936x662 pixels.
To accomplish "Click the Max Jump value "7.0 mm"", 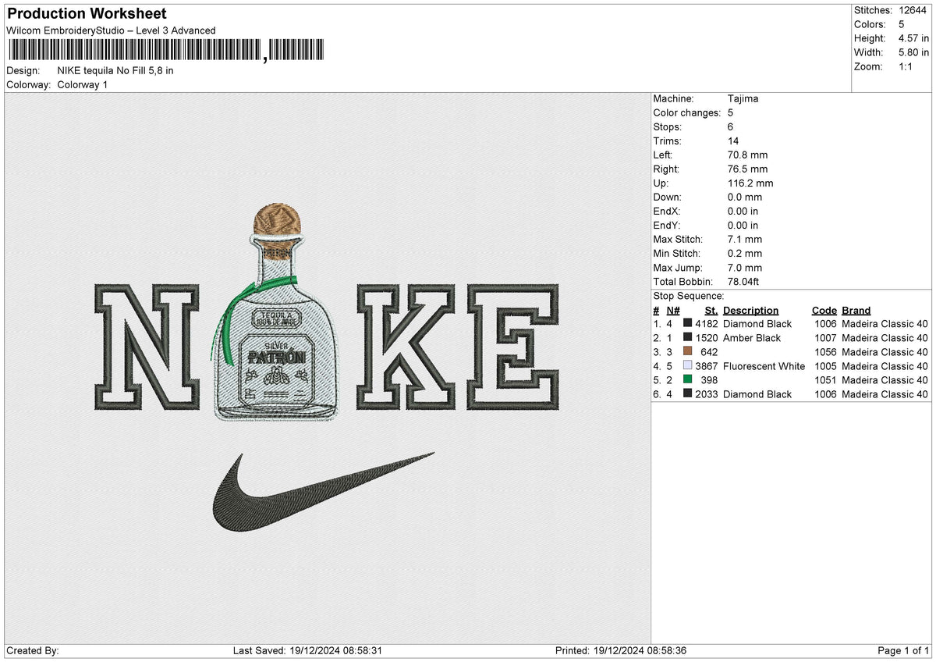I will point(744,267).
